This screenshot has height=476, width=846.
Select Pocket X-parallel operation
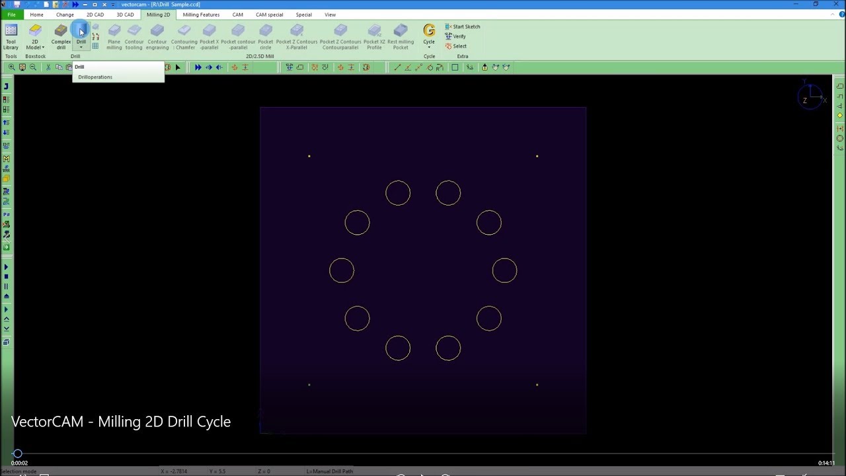[209, 37]
